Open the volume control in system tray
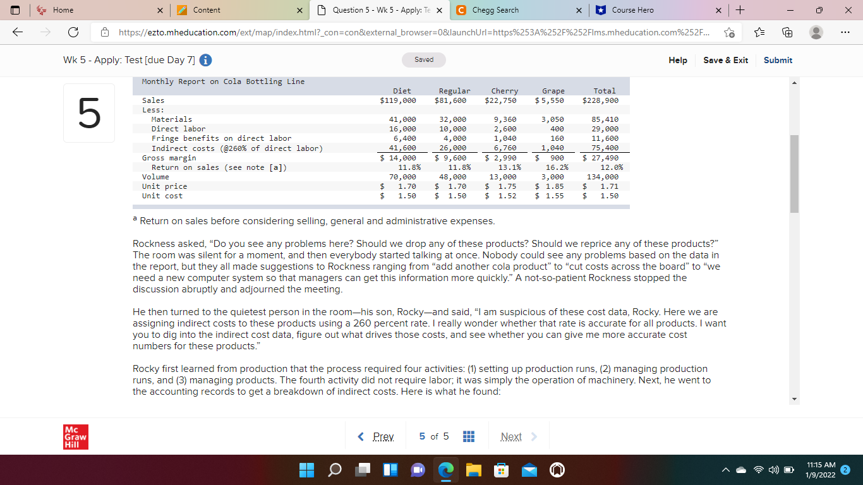 coord(775,470)
